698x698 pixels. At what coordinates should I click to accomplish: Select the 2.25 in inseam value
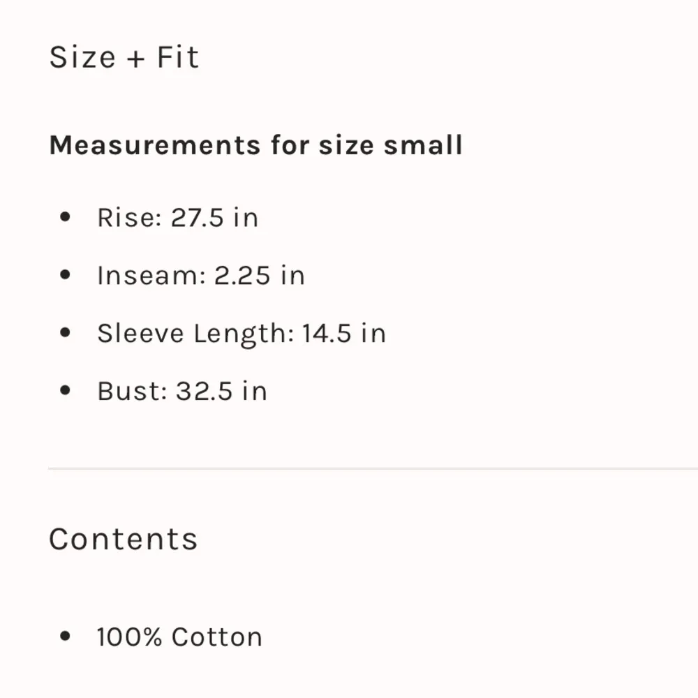[260, 276]
